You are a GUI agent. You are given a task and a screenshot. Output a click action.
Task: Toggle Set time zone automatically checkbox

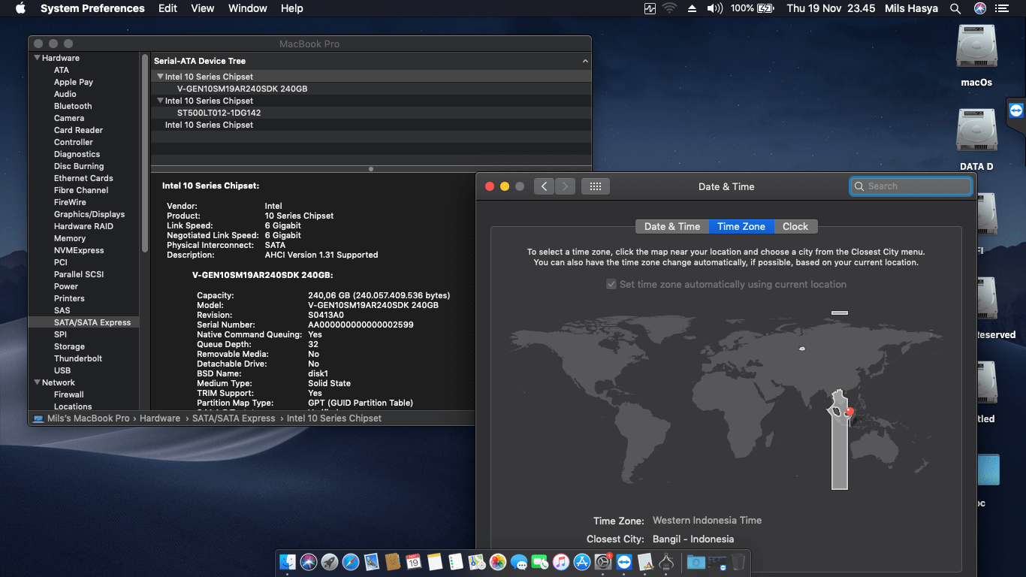[612, 285]
